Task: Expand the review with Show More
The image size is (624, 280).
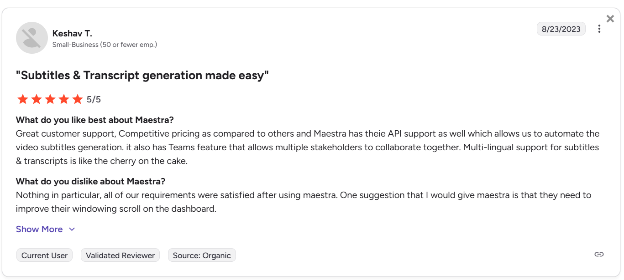Action: point(39,229)
